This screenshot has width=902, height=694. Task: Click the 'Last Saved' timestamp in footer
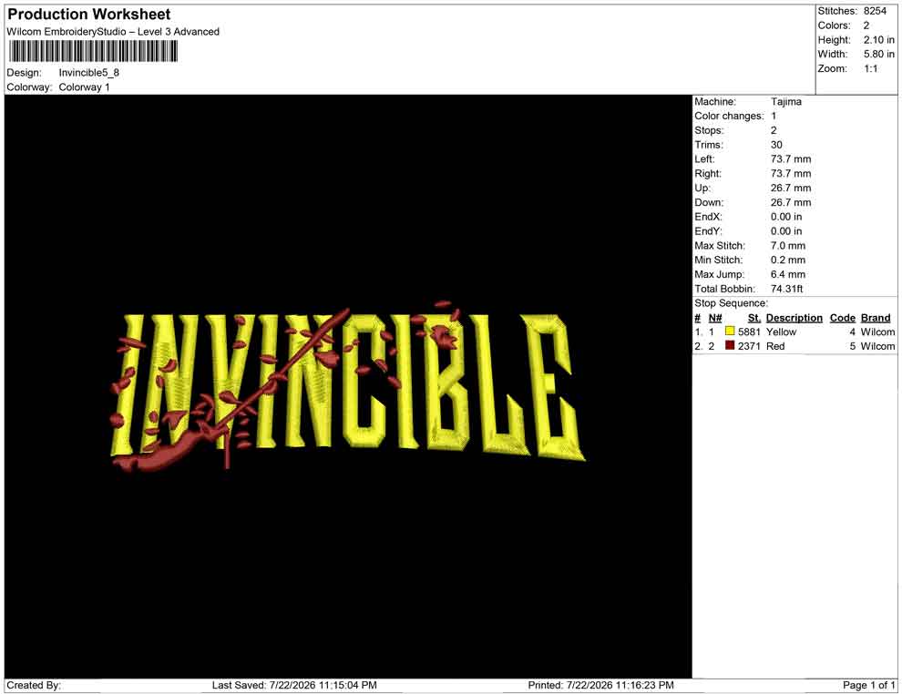294,685
